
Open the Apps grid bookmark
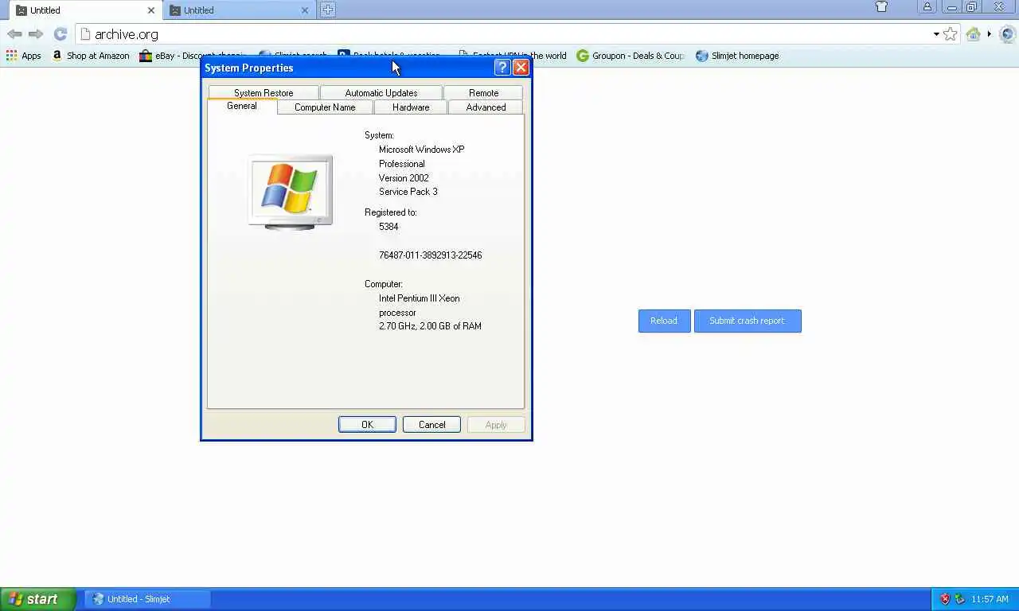click(24, 56)
